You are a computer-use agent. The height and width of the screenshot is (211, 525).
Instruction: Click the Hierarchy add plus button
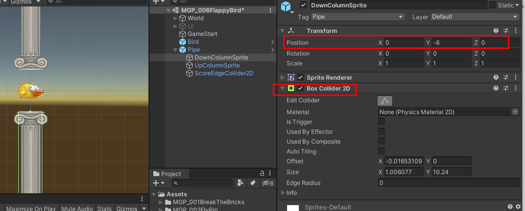point(155,1)
